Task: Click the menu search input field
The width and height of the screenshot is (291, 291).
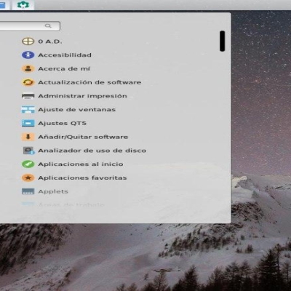Action: (29, 26)
